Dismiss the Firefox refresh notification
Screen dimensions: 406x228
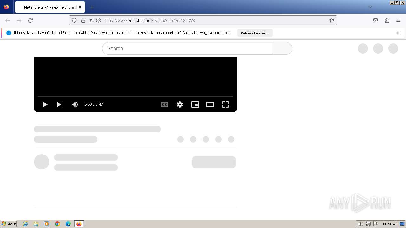pos(398,33)
